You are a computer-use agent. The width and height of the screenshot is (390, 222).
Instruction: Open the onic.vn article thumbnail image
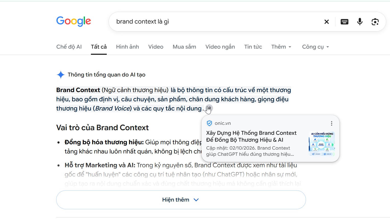click(322, 144)
